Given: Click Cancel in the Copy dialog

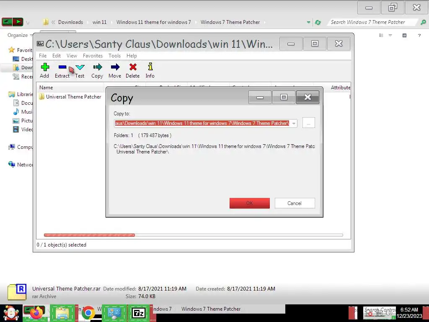Looking at the screenshot, I should (295, 203).
